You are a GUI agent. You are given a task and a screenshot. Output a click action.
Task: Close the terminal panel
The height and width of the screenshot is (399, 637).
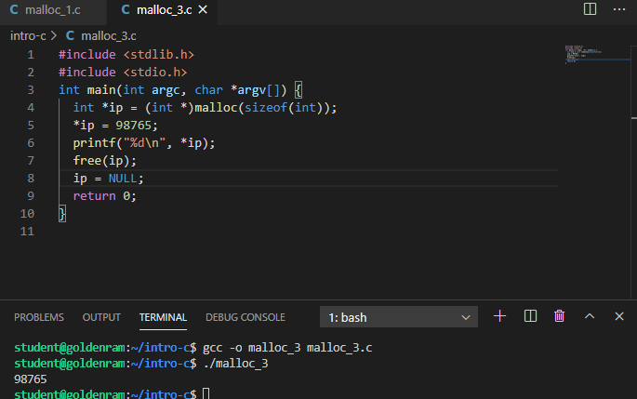click(619, 316)
